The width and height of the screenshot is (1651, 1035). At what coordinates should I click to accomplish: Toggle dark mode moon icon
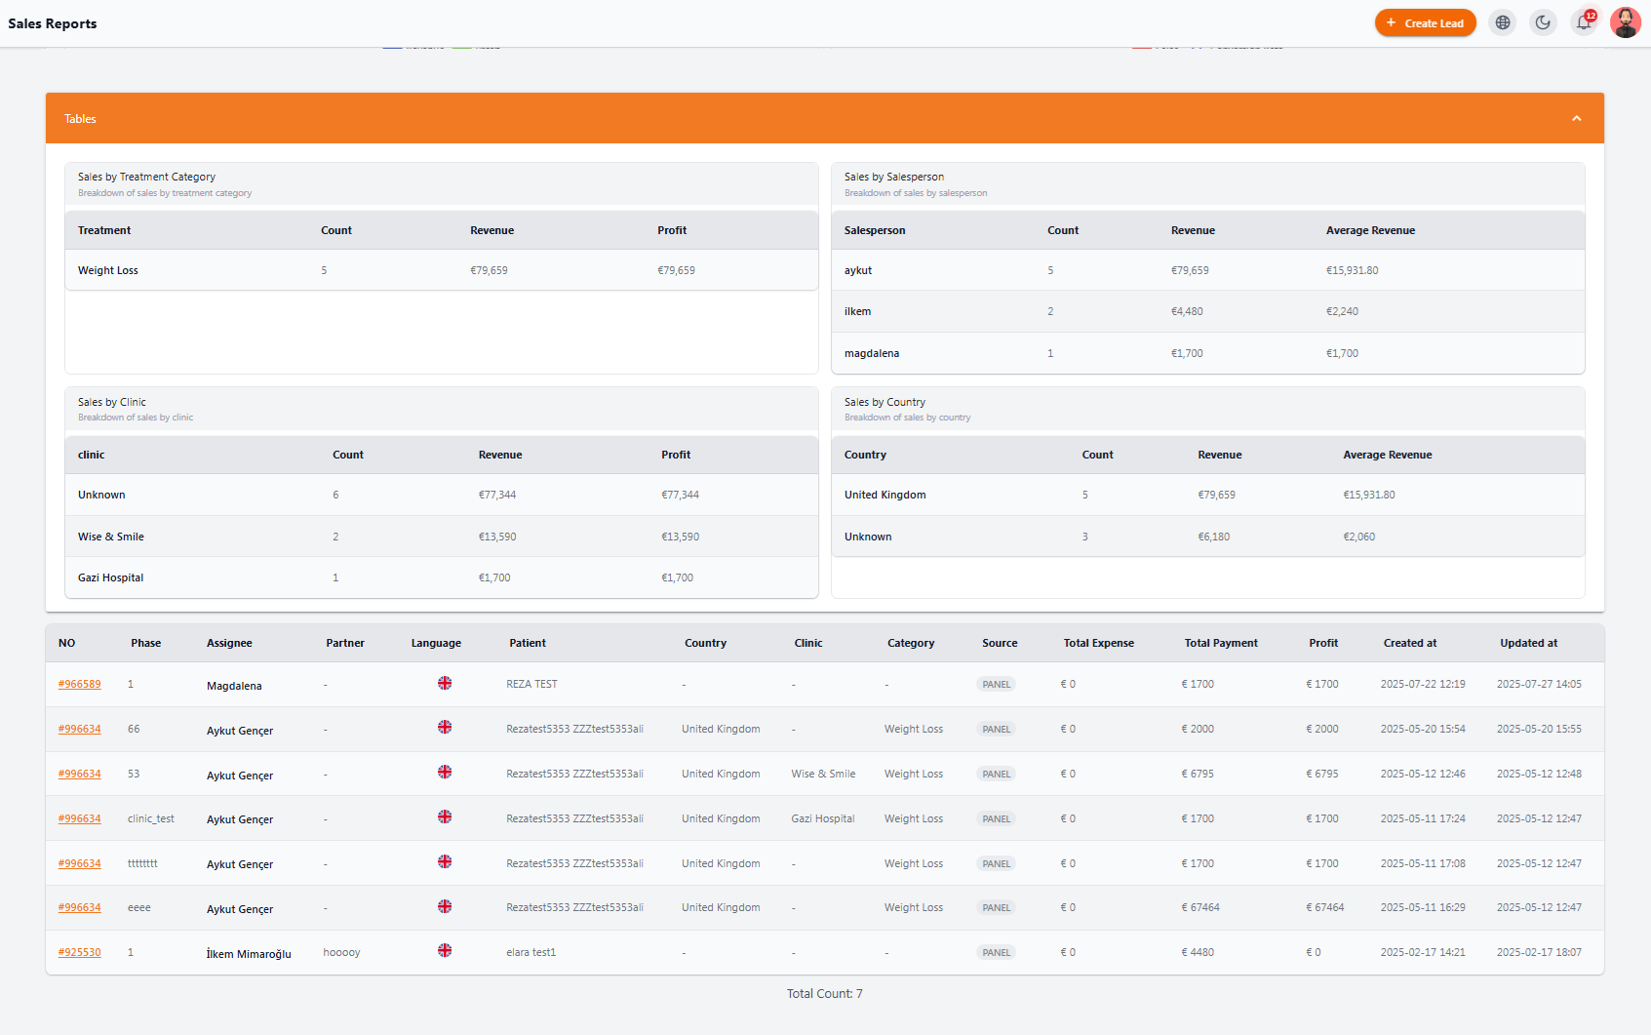tap(1543, 22)
